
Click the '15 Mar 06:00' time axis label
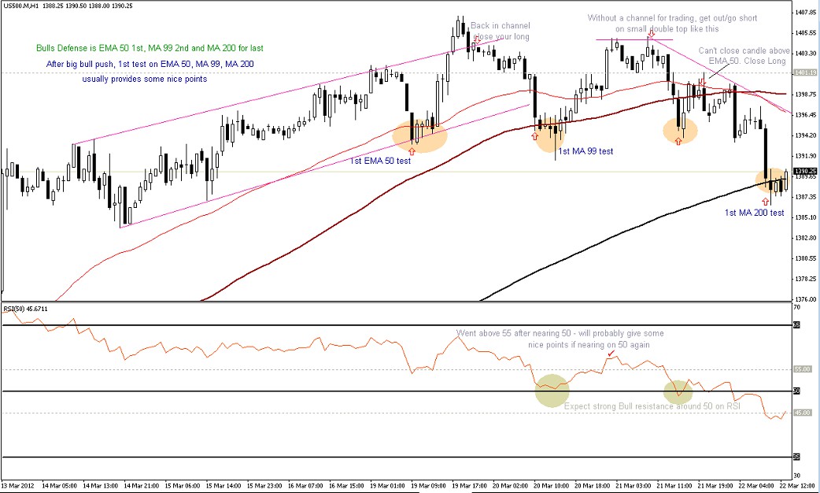point(183,486)
